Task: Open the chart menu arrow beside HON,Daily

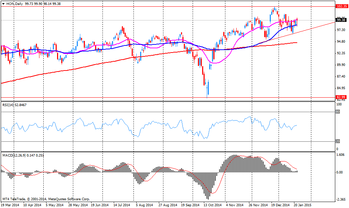Action: [x=3, y=4]
